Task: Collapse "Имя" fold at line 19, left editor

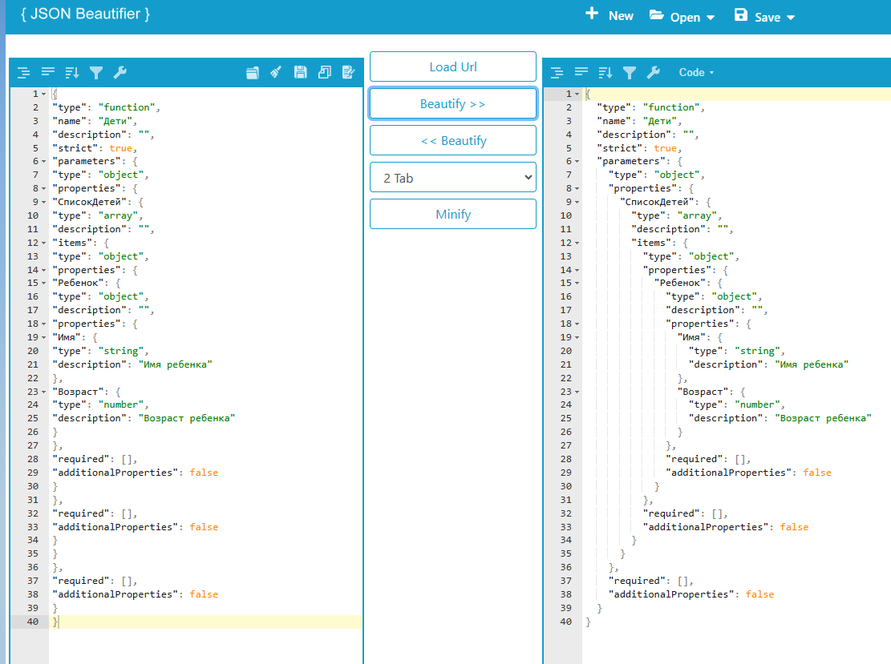Action: coord(44,338)
